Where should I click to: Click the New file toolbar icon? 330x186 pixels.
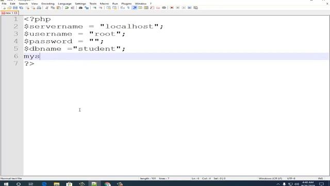coord(4,8)
